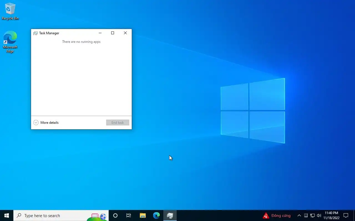The width and height of the screenshot is (355, 221).
Task: Click the Task Manager title bar icon
Action: [35, 33]
